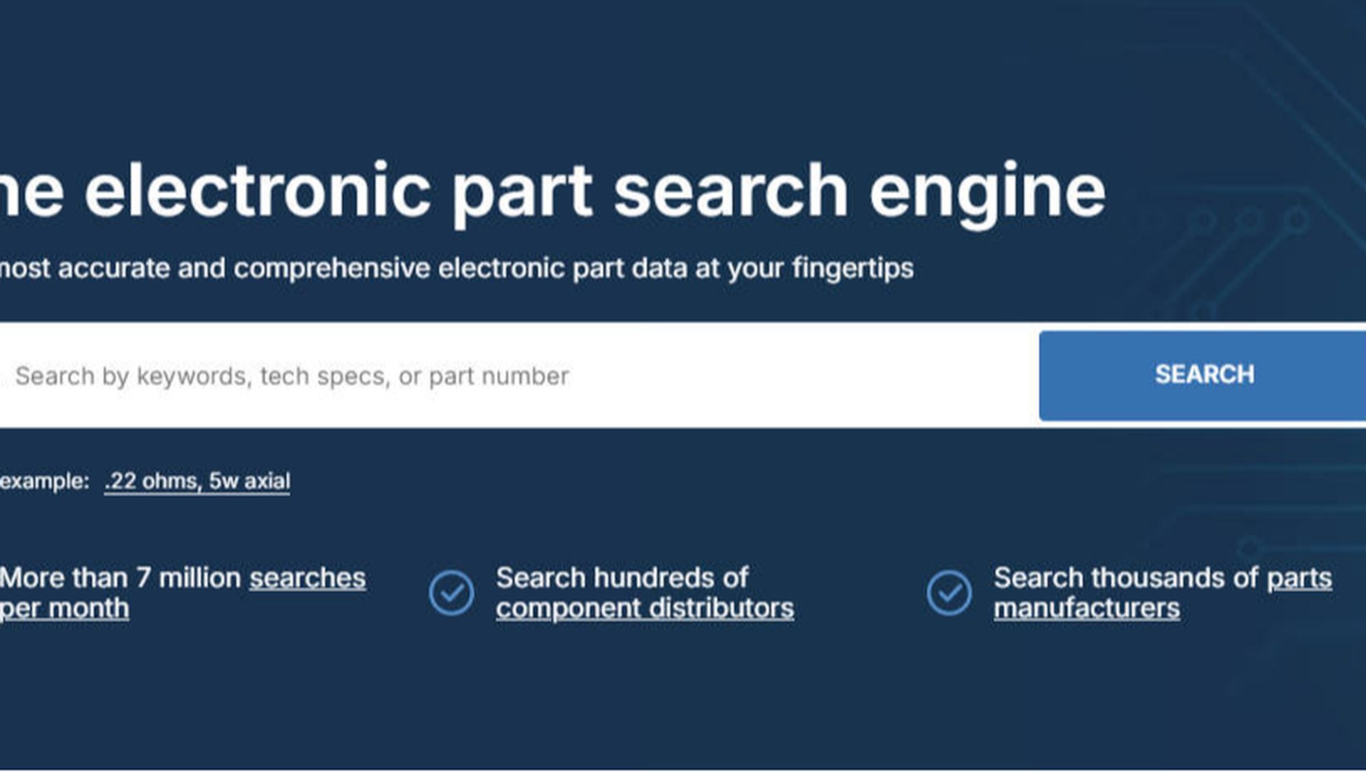The width and height of the screenshot is (1366, 772).
Task: Click the 'example:' label
Action: pyautogui.click(x=44, y=481)
